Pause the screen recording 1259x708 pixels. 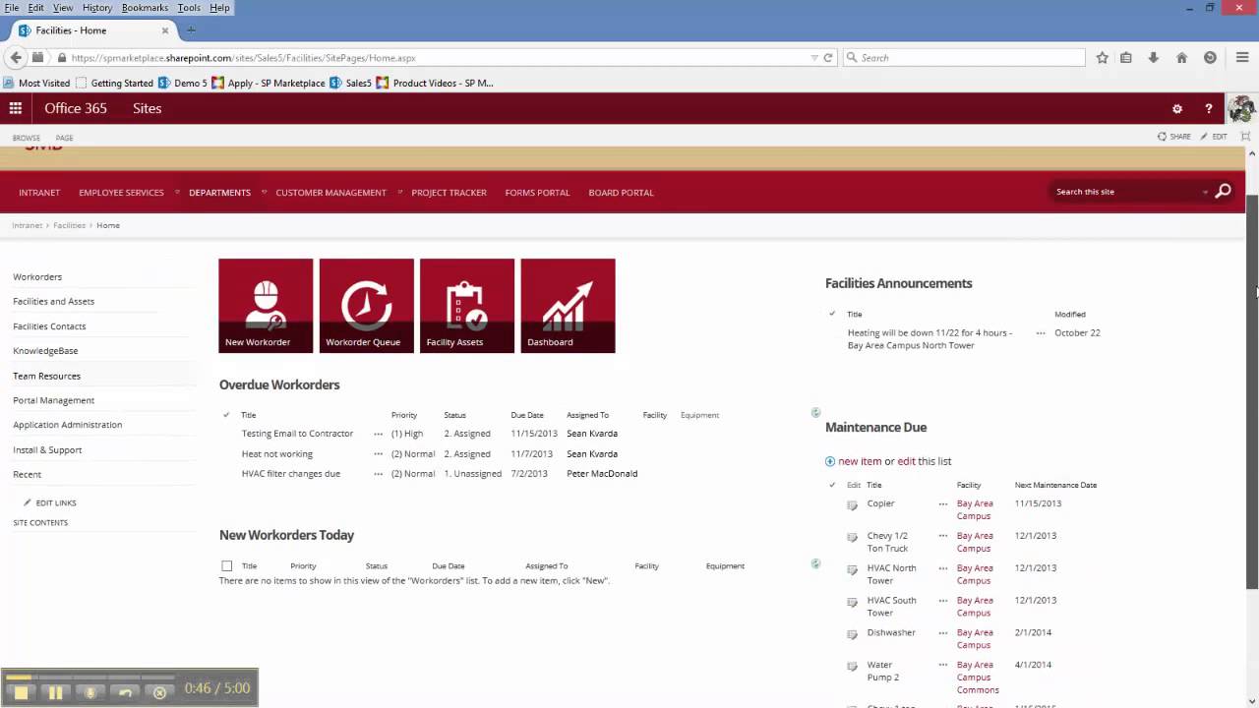click(55, 692)
